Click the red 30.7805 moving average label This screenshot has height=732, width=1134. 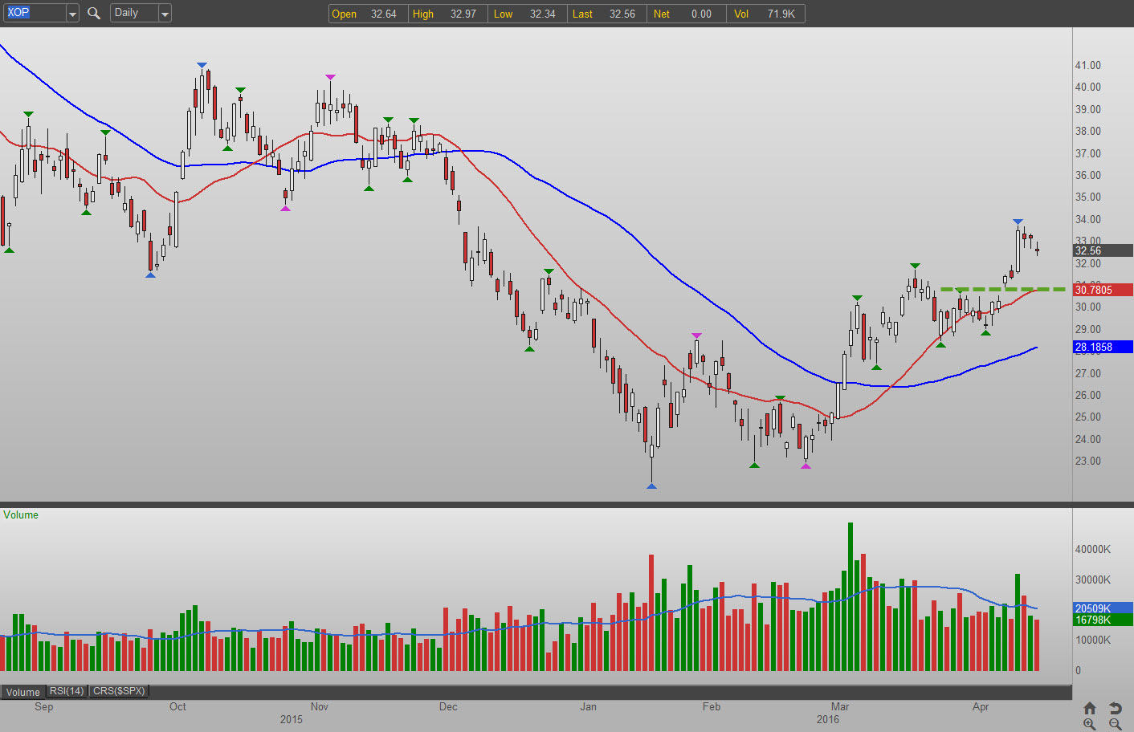1103,290
